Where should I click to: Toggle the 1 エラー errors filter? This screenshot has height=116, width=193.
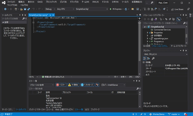61,85
